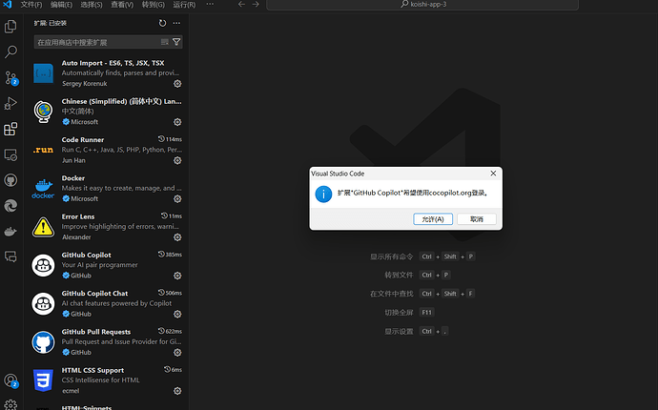The height and width of the screenshot is (410, 658).
Task: Open manage gear for Docker extension
Action: 177,199
